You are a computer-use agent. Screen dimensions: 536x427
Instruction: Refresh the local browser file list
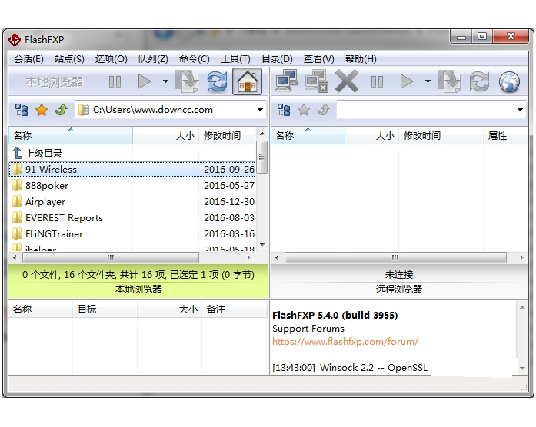tap(217, 81)
